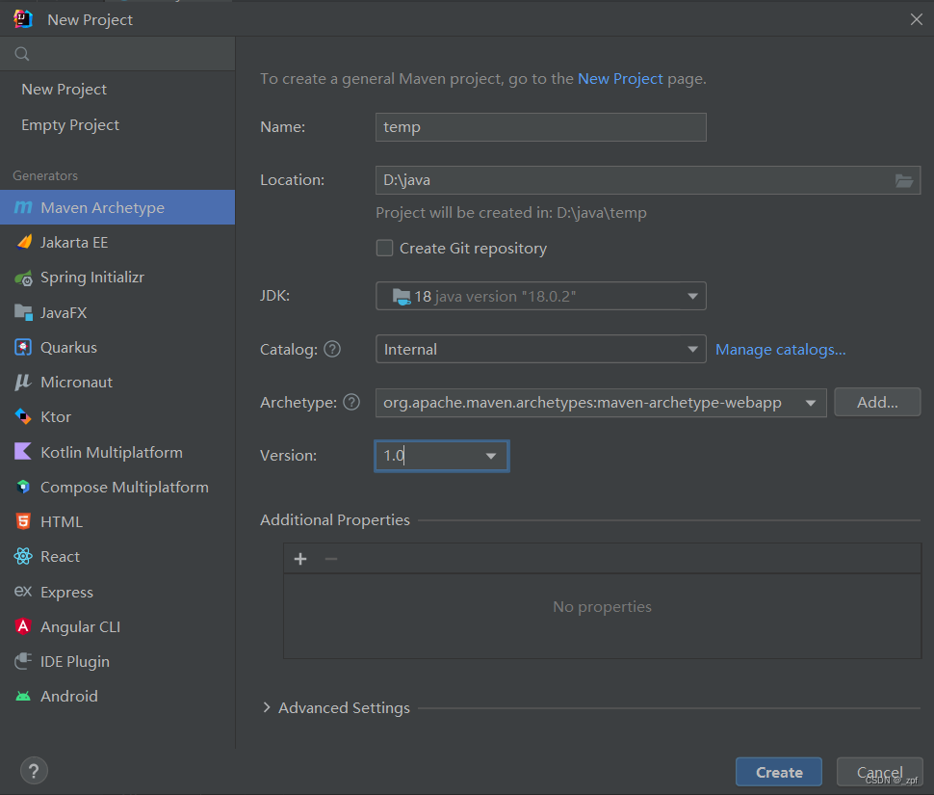
Task: Choose the Kotlin Multiplatform generator
Action: (x=117, y=452)
